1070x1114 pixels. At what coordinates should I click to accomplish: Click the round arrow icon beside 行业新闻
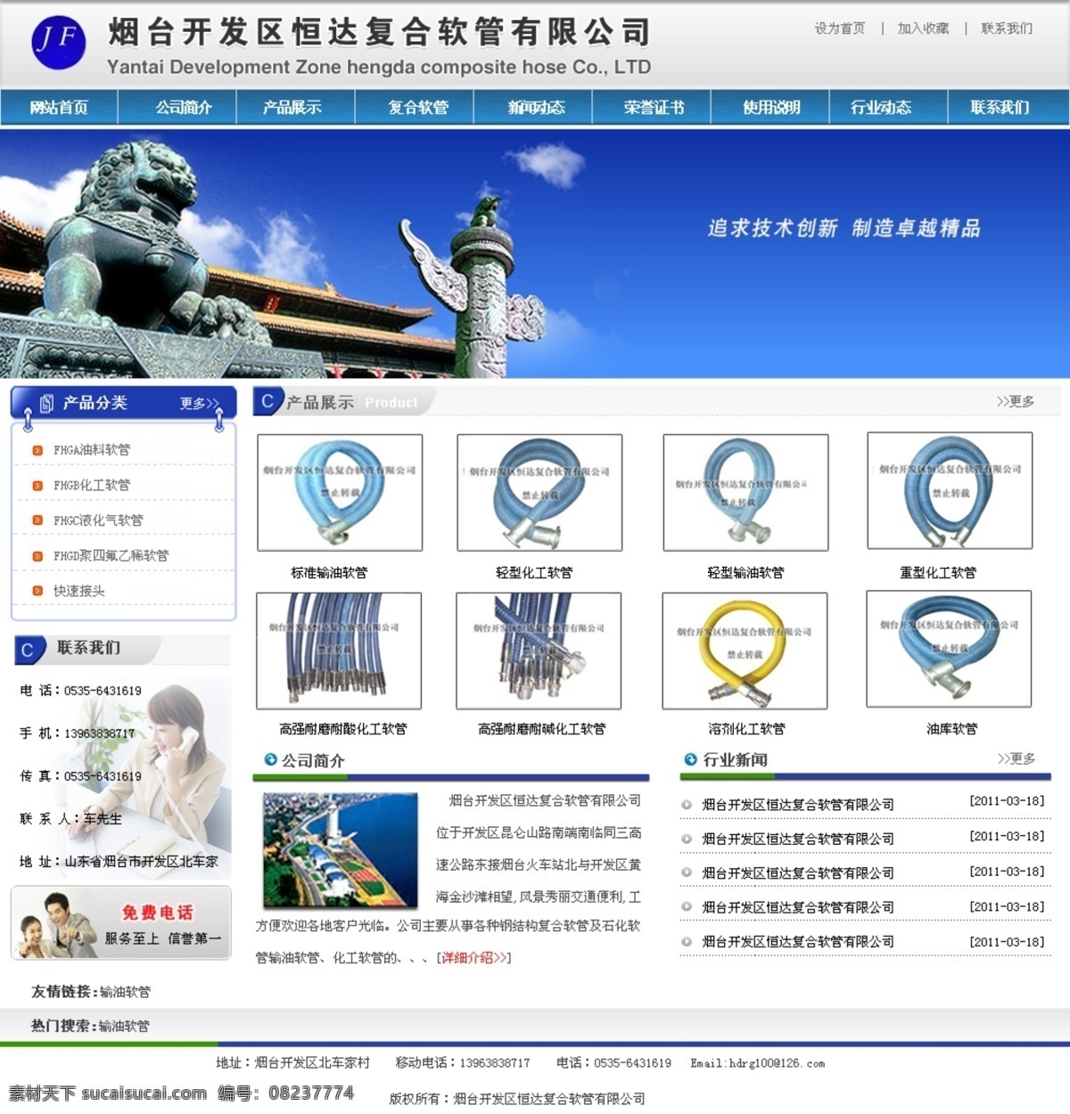690,759
